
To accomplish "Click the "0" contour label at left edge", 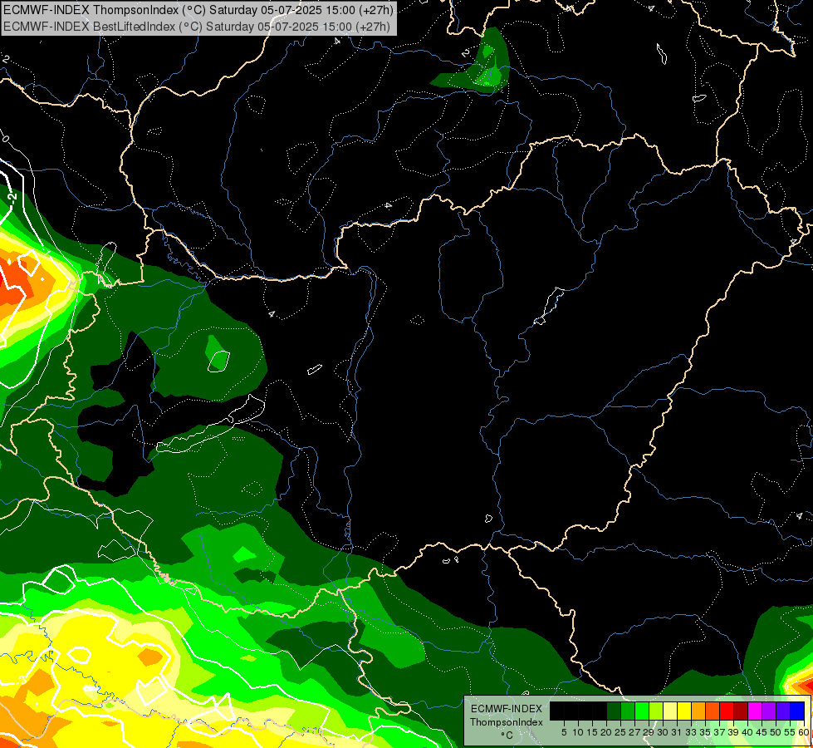I will (x=5, y=139).
